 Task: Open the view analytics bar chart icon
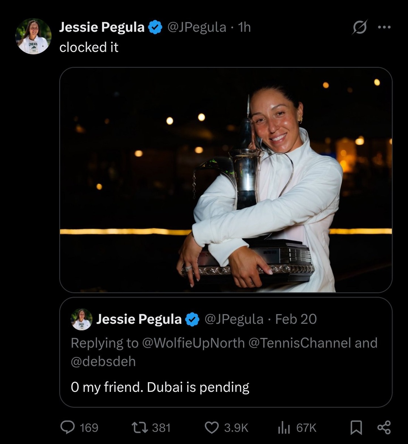tap(284, 428)
